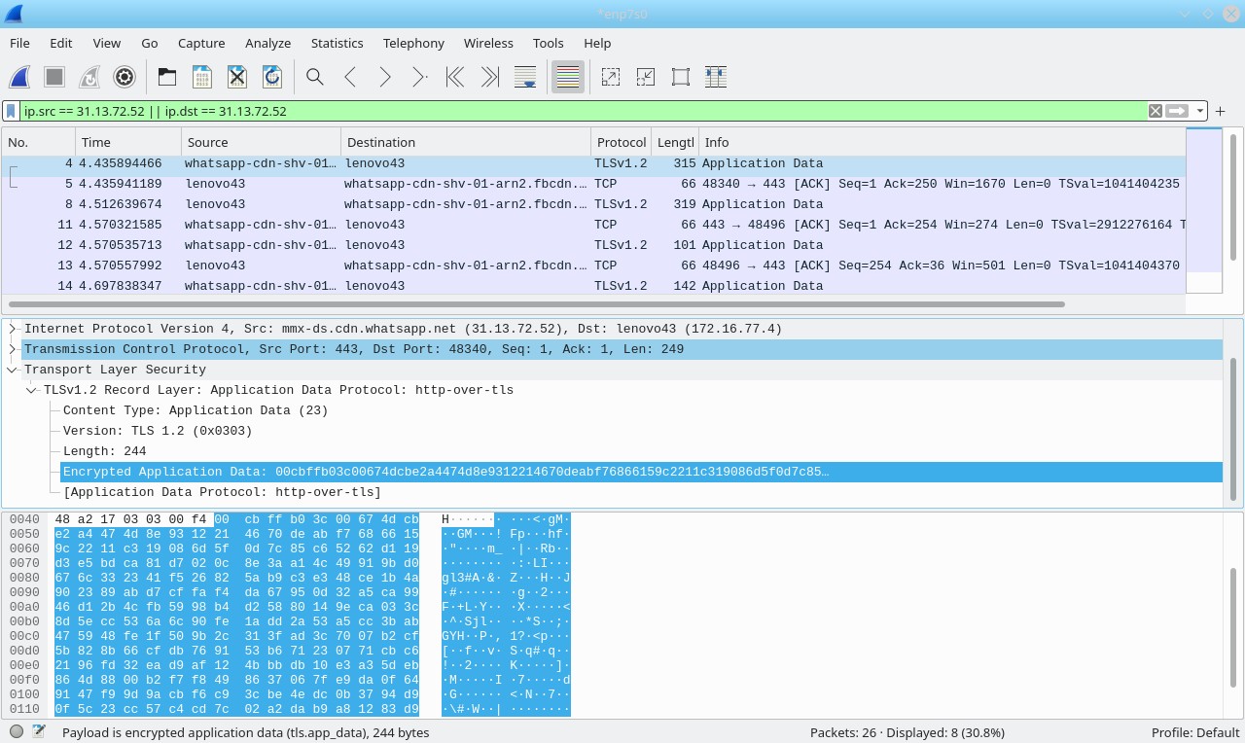1245x743 pixels.
Task: Open the Tools menu
Action: [x=549, y=43]
